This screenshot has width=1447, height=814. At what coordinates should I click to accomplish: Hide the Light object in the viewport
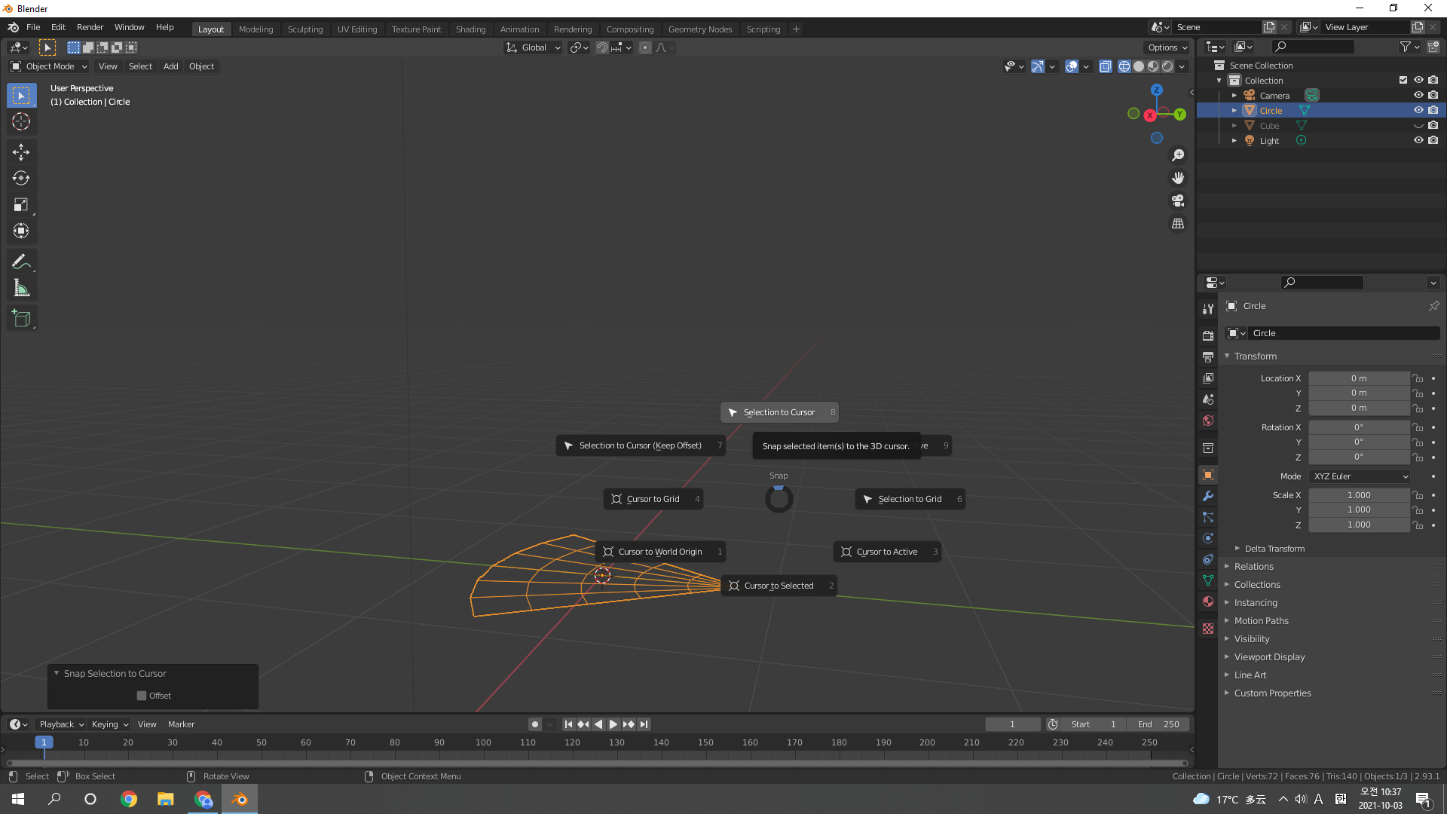1418,141
